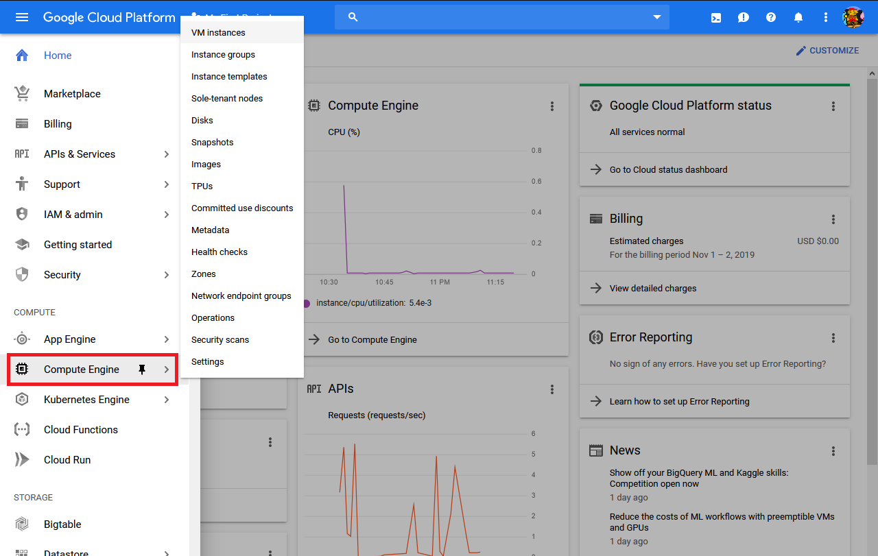878x556 pixels.
Task: Click the Bigtable icon
Action: pyautogui.click(x=22, y=524)
